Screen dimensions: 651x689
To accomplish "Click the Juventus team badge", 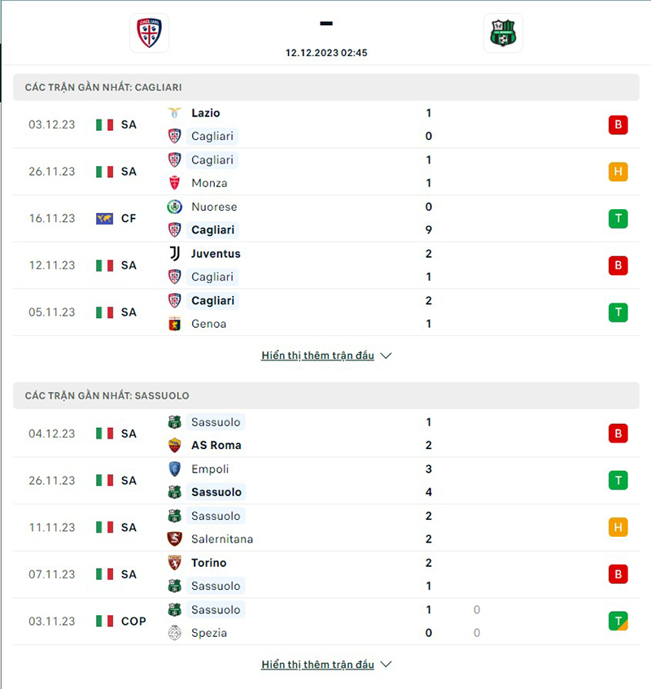I will [x=173, y=253].
